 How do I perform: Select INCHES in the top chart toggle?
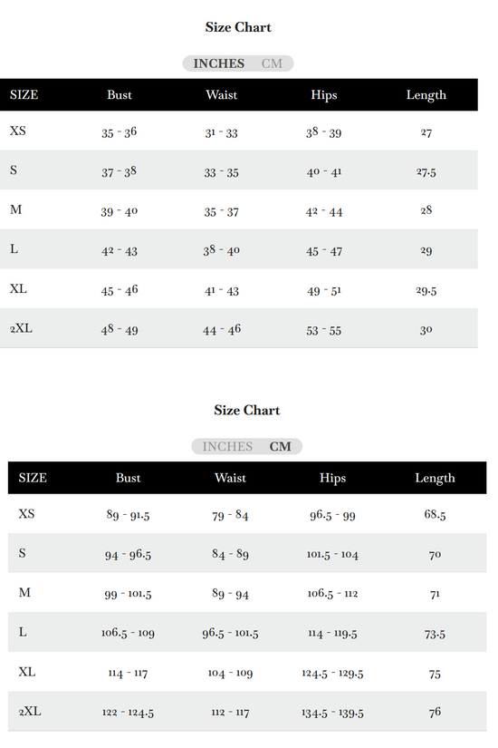pos(219,63)
